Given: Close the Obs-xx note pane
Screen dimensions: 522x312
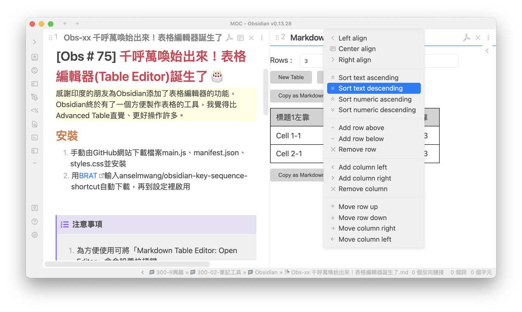Looking at the screenshot, I should click(x=251, y=38).
